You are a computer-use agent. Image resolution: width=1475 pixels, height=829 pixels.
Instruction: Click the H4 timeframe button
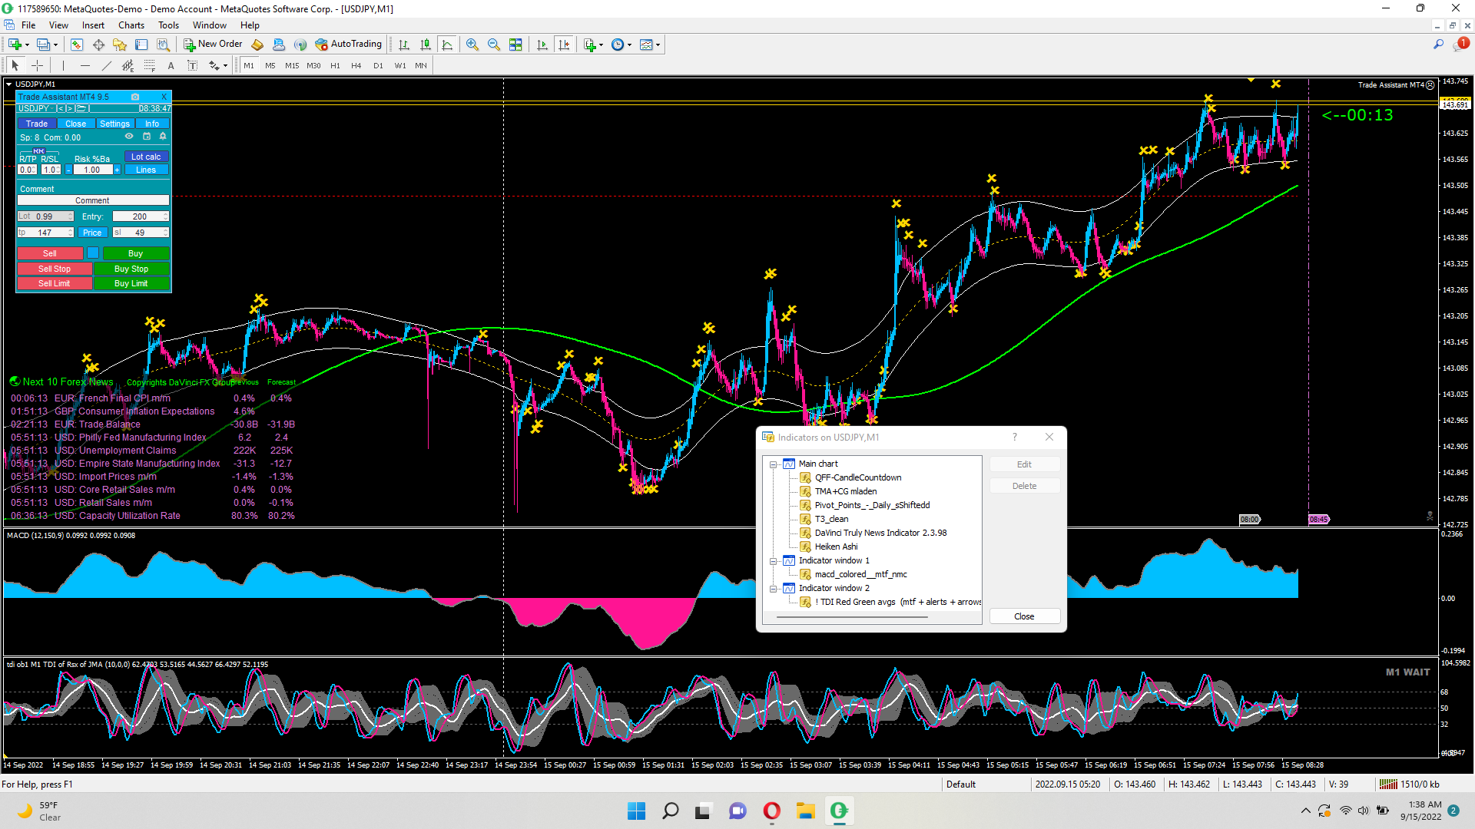(x=356, y=66)
